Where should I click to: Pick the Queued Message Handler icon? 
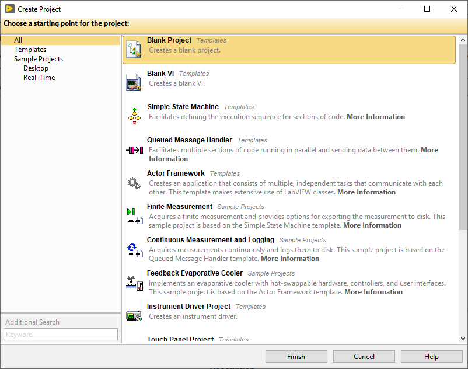click(135, 150)
